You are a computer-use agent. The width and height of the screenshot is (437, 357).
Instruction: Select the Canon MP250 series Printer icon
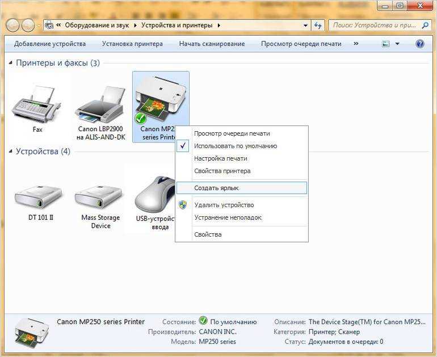click(x=160, y=100)
